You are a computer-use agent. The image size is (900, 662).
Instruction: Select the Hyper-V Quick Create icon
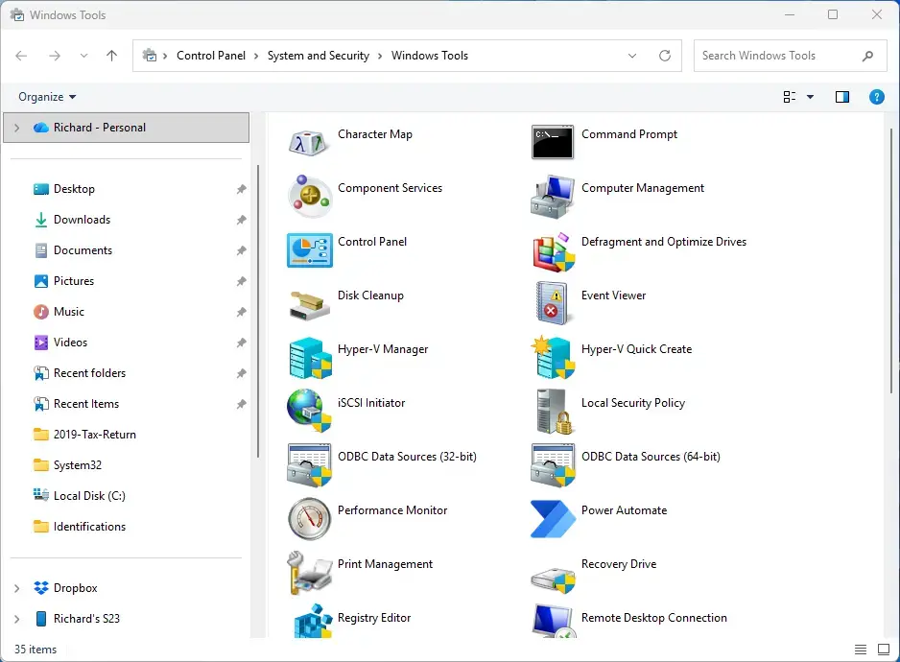[x=553, y=357]
